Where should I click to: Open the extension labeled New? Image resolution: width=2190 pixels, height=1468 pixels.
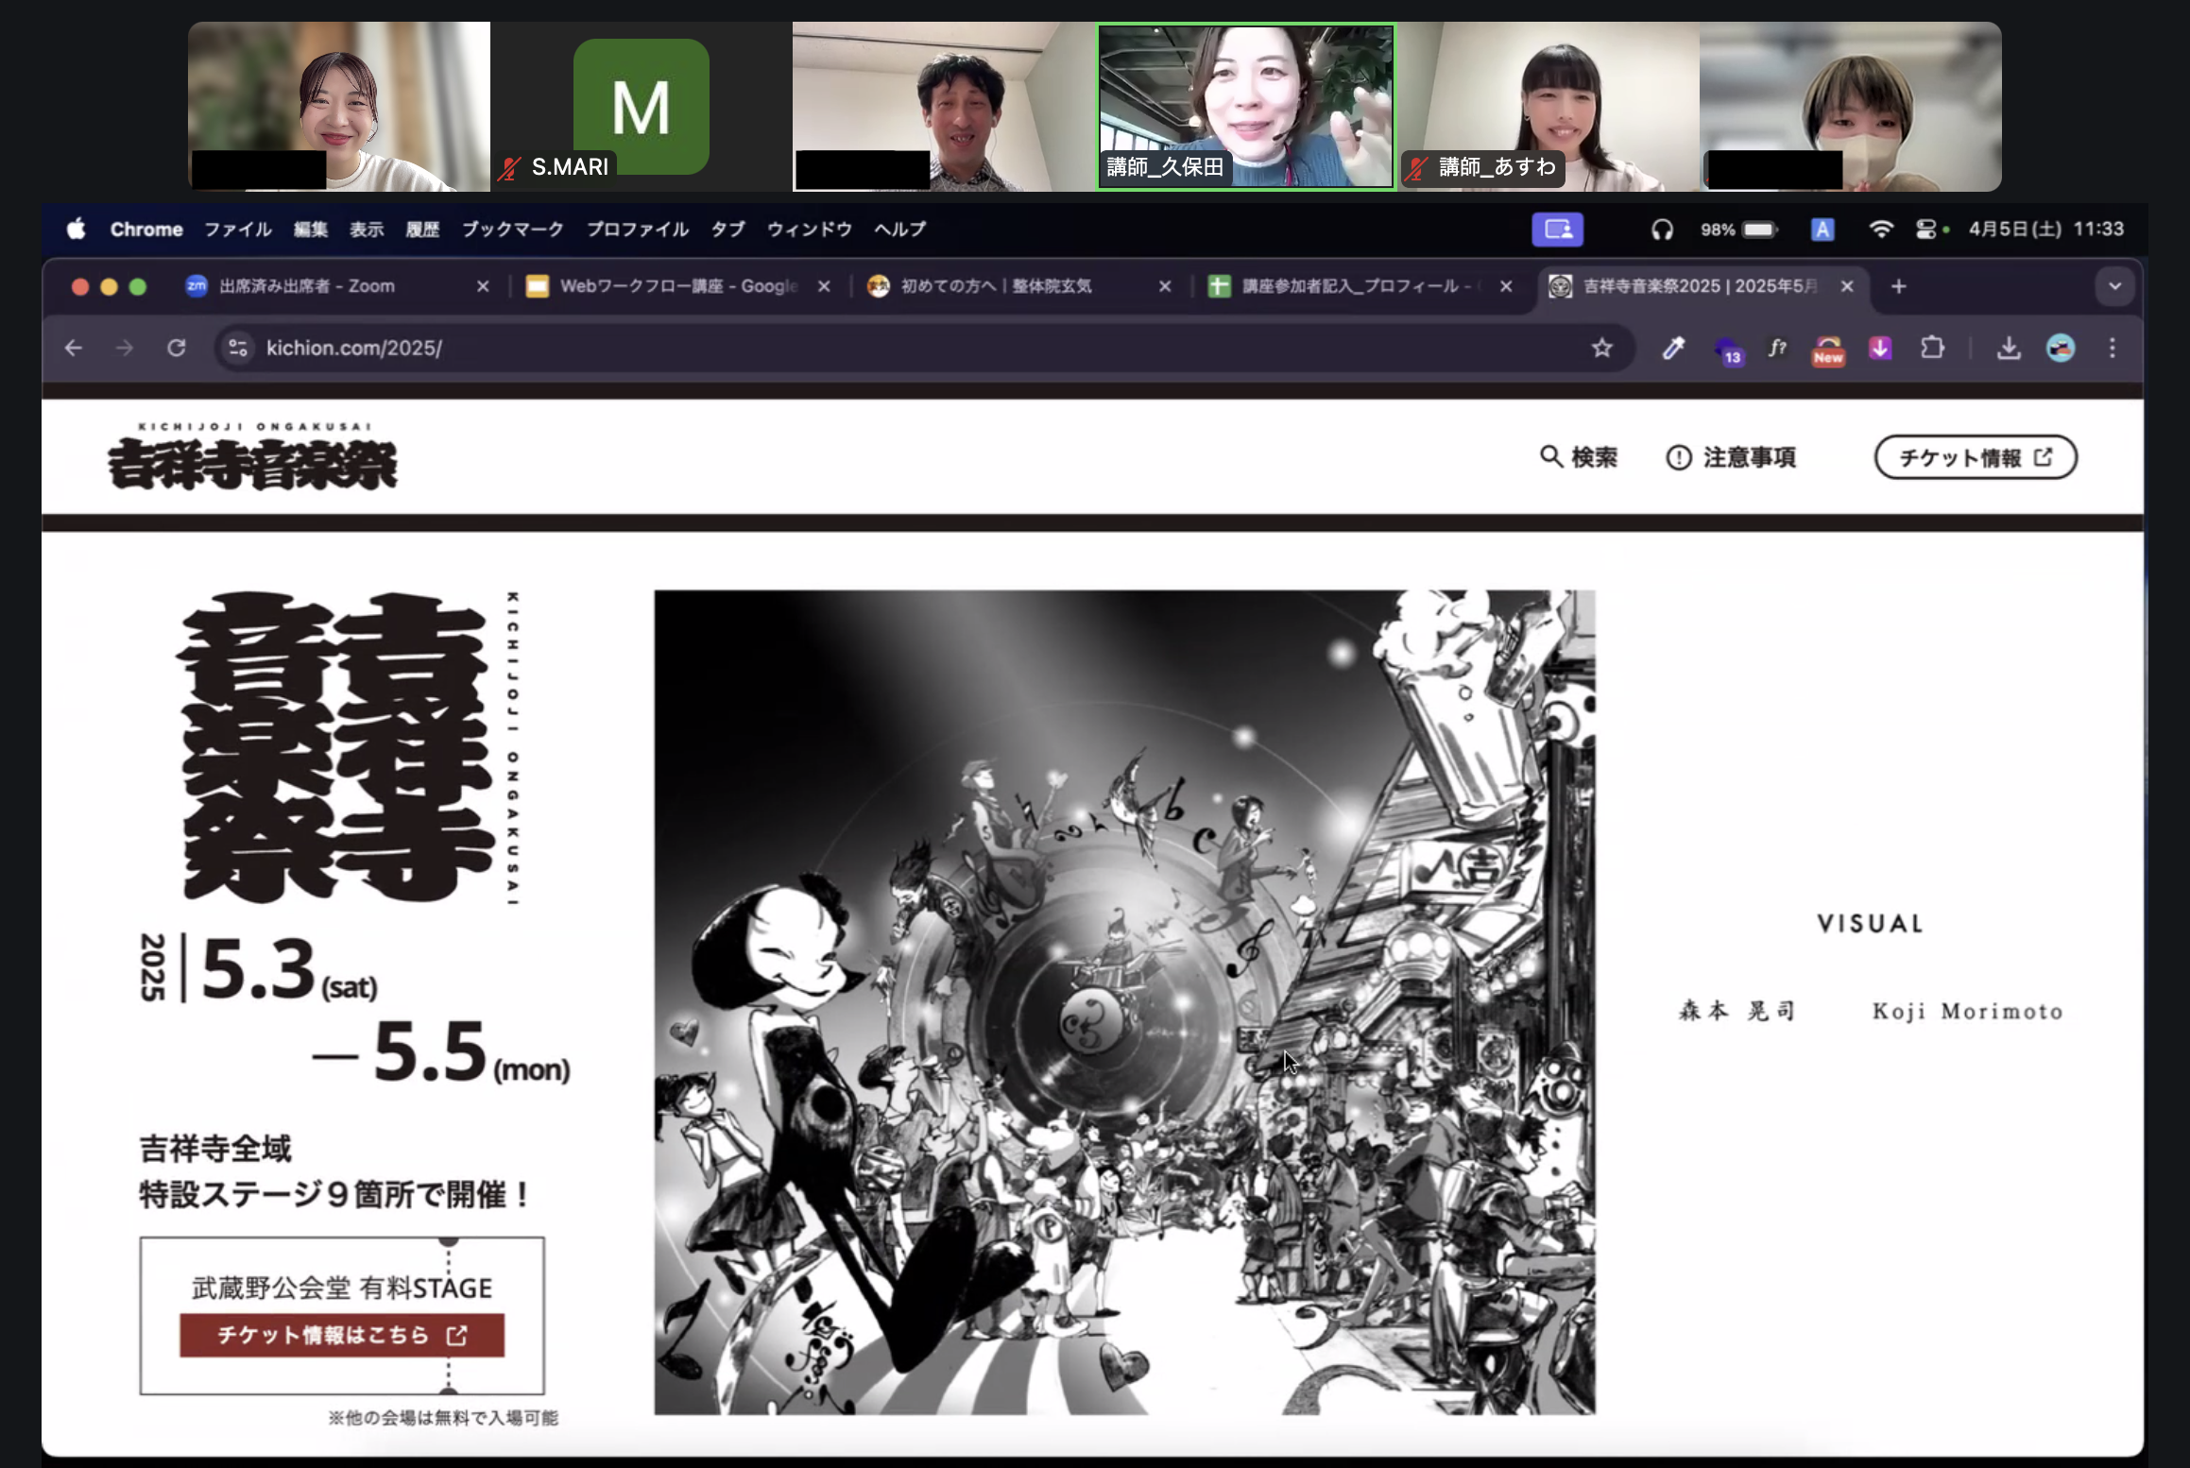(x=1828, y=350)
